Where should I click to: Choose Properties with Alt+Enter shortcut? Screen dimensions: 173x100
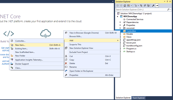pyautogui.click(x=92, y=75)
